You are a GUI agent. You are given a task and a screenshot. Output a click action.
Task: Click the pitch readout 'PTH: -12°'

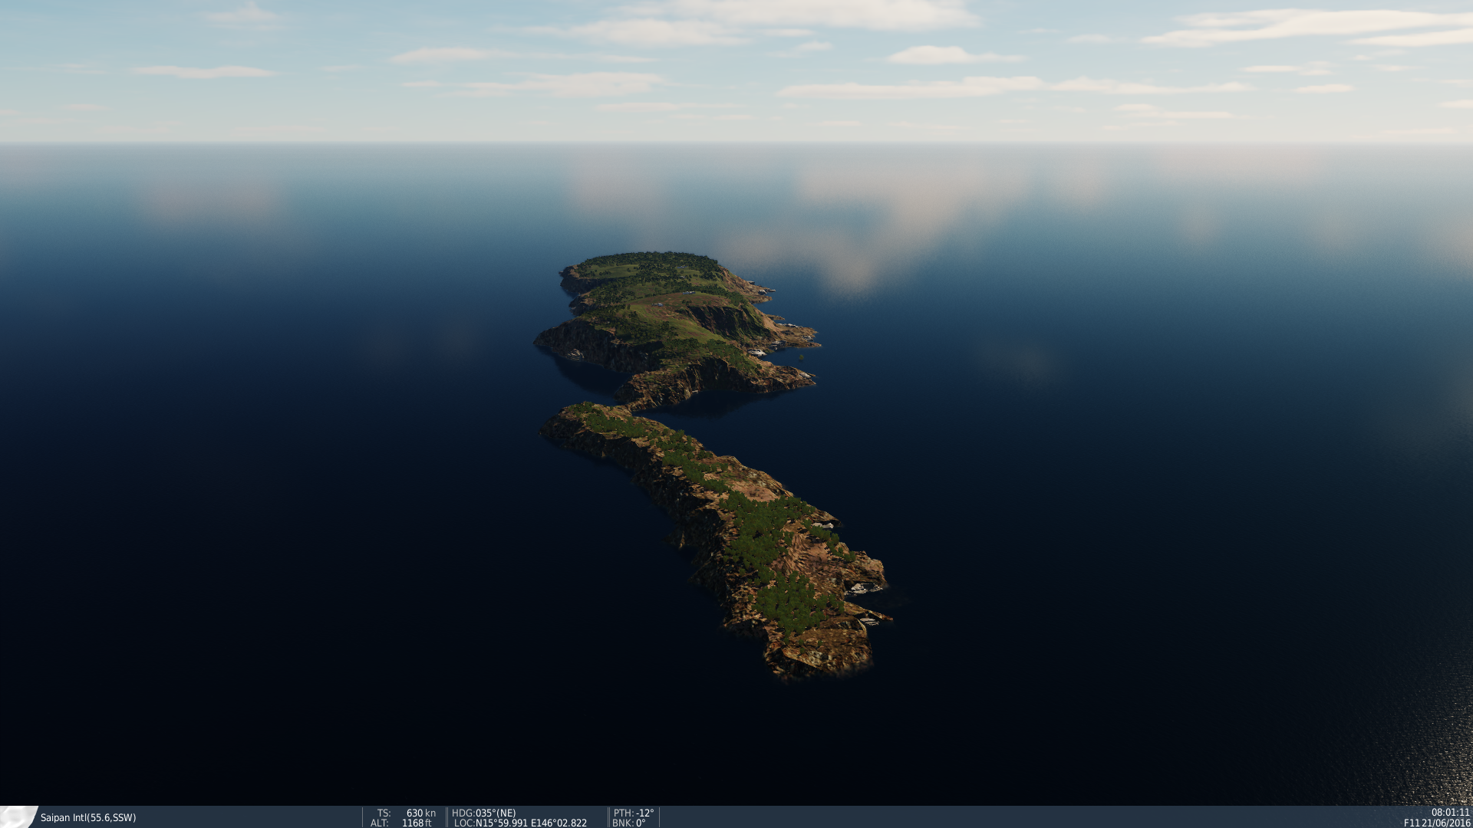(x=634, y=813)
